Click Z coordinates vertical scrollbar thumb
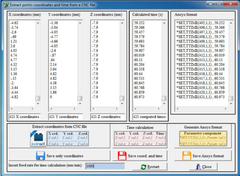This screenshot has width=240, height=176. 122,98
